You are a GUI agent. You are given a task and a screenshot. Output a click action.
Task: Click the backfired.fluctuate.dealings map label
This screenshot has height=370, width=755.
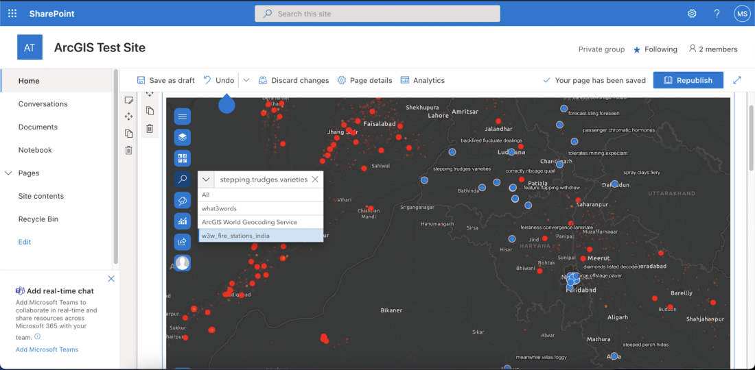[491, 140]
